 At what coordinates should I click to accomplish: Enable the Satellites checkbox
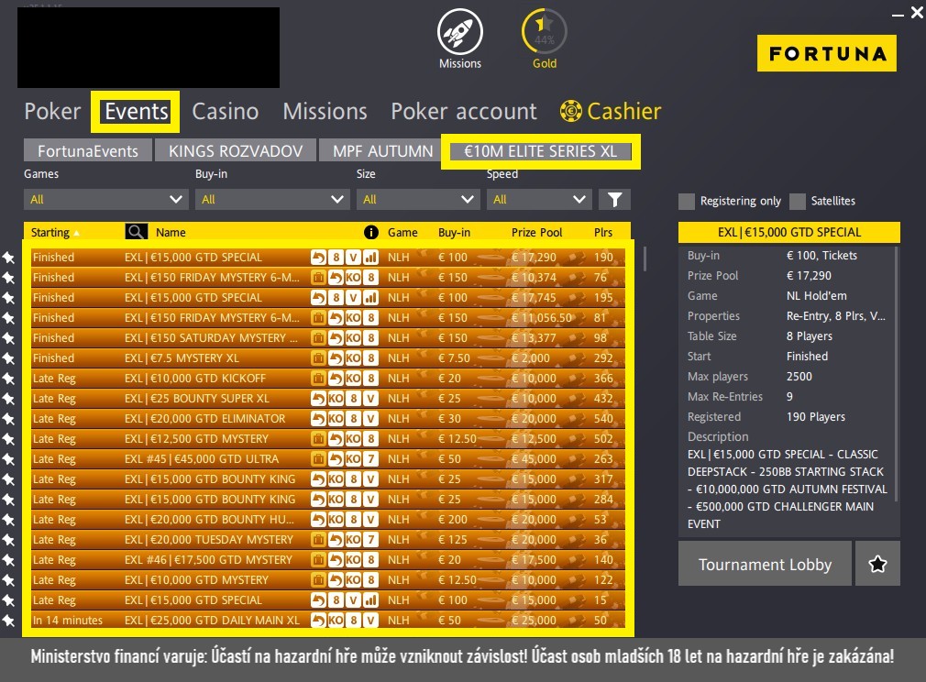(798, 202)
